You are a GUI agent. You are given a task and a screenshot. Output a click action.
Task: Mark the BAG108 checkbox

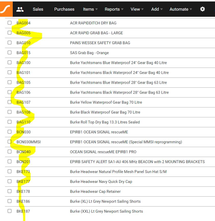(10, 112)
